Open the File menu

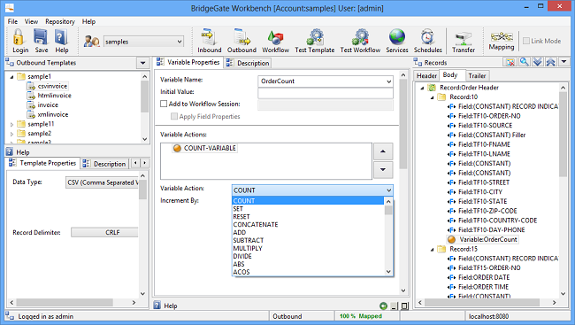12,21
